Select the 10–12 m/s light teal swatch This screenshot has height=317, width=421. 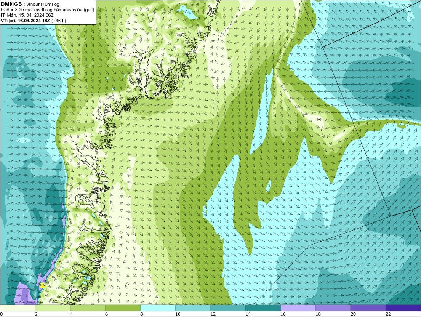click(193, 308)
